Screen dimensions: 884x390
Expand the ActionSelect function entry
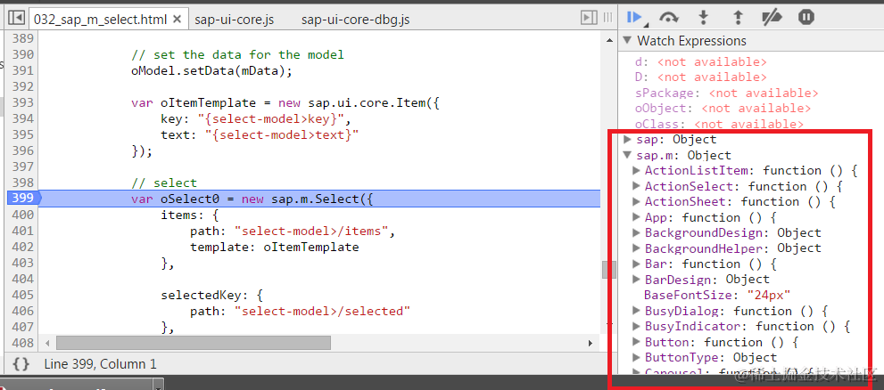(x=637, y=186)
